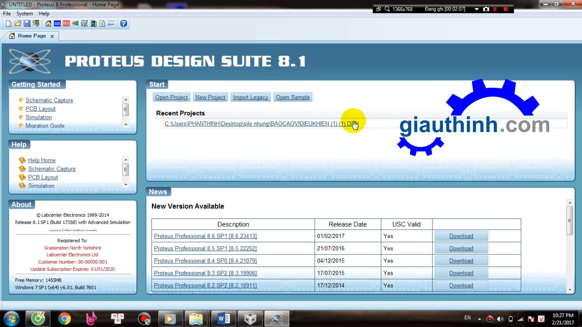Viewport: 582px width, 327px height.
Task: Click the Open Sample button
Action: coord(292,97)
